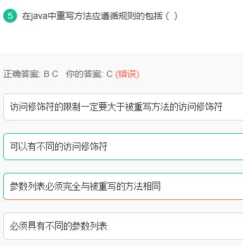The width and height of the screenshot is (243, 246).
Task: Click letter C after 你的答案
Action: pos(109,74)
